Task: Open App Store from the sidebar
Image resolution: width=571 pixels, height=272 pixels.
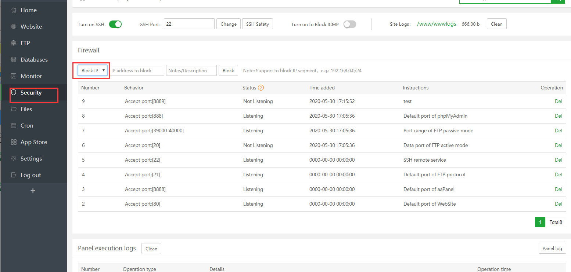Action: click(33, 142)
